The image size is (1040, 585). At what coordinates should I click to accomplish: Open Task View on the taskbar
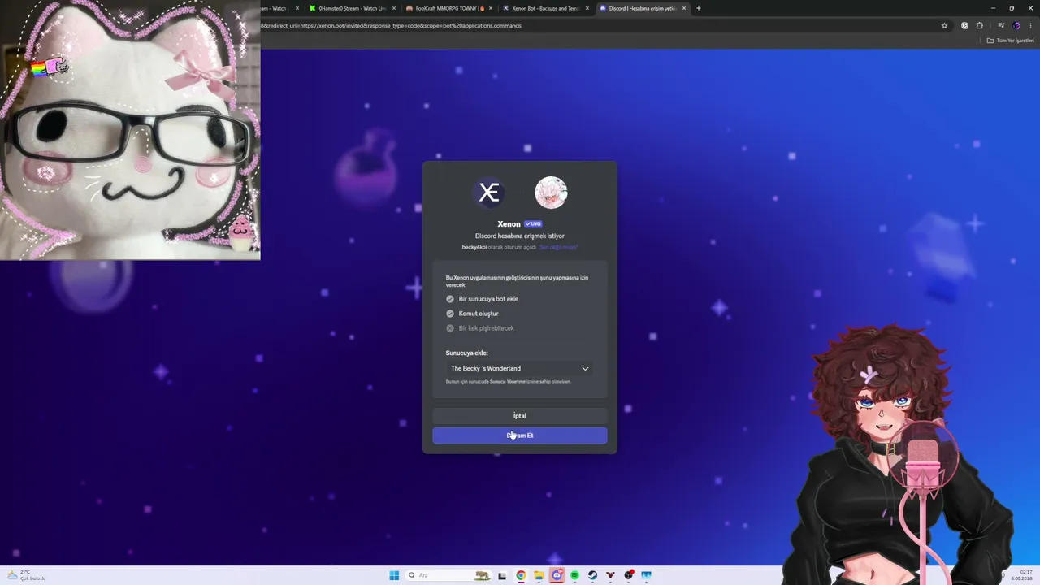(502, 575)
